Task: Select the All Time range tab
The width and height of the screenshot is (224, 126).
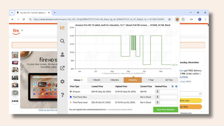Action: coord(169,80)
